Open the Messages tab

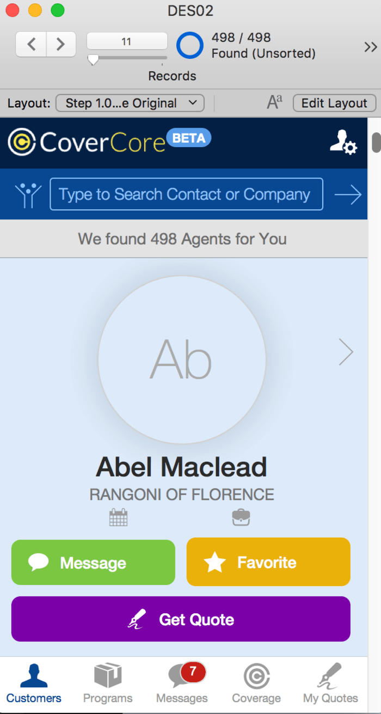click(182, 684)
